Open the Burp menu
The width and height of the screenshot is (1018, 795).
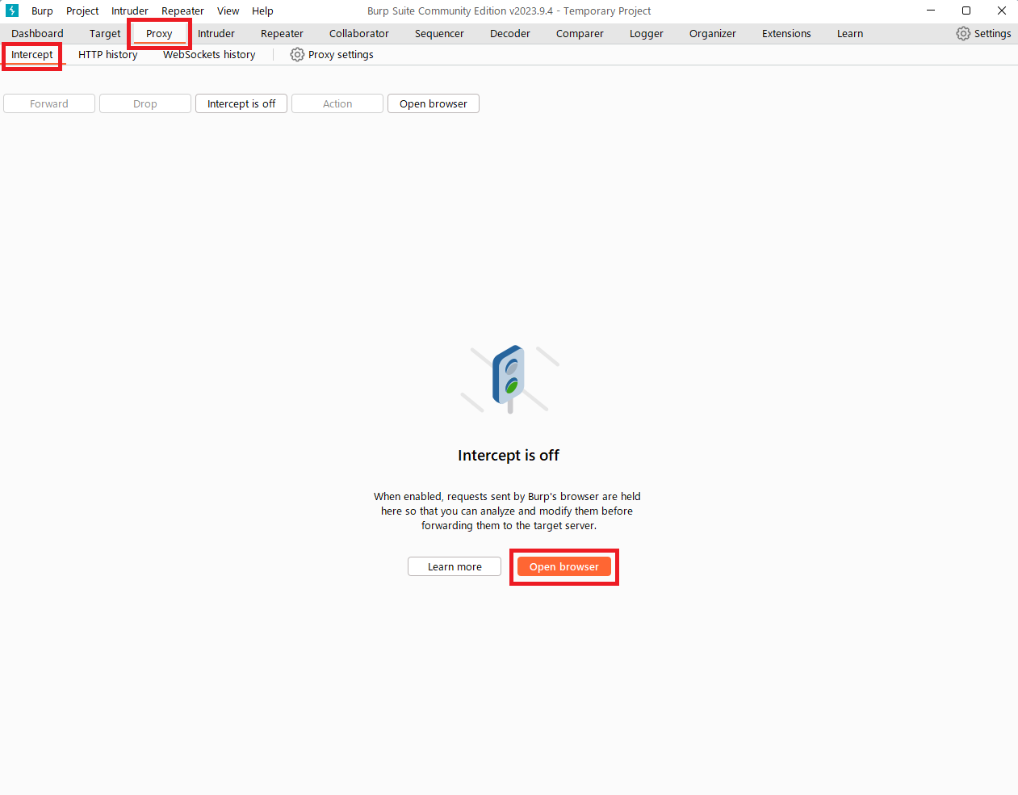click(x=42, y=11)
